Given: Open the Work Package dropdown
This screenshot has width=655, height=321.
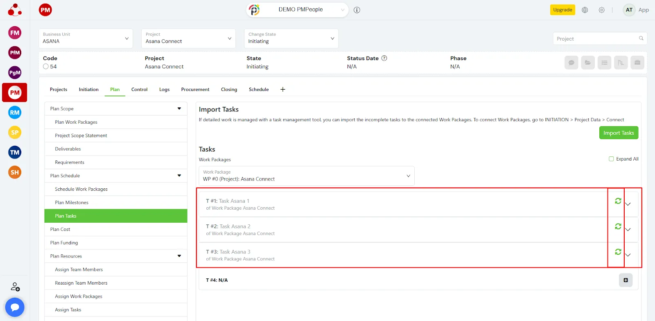Looking at the screenshot, I should [306, 176].
